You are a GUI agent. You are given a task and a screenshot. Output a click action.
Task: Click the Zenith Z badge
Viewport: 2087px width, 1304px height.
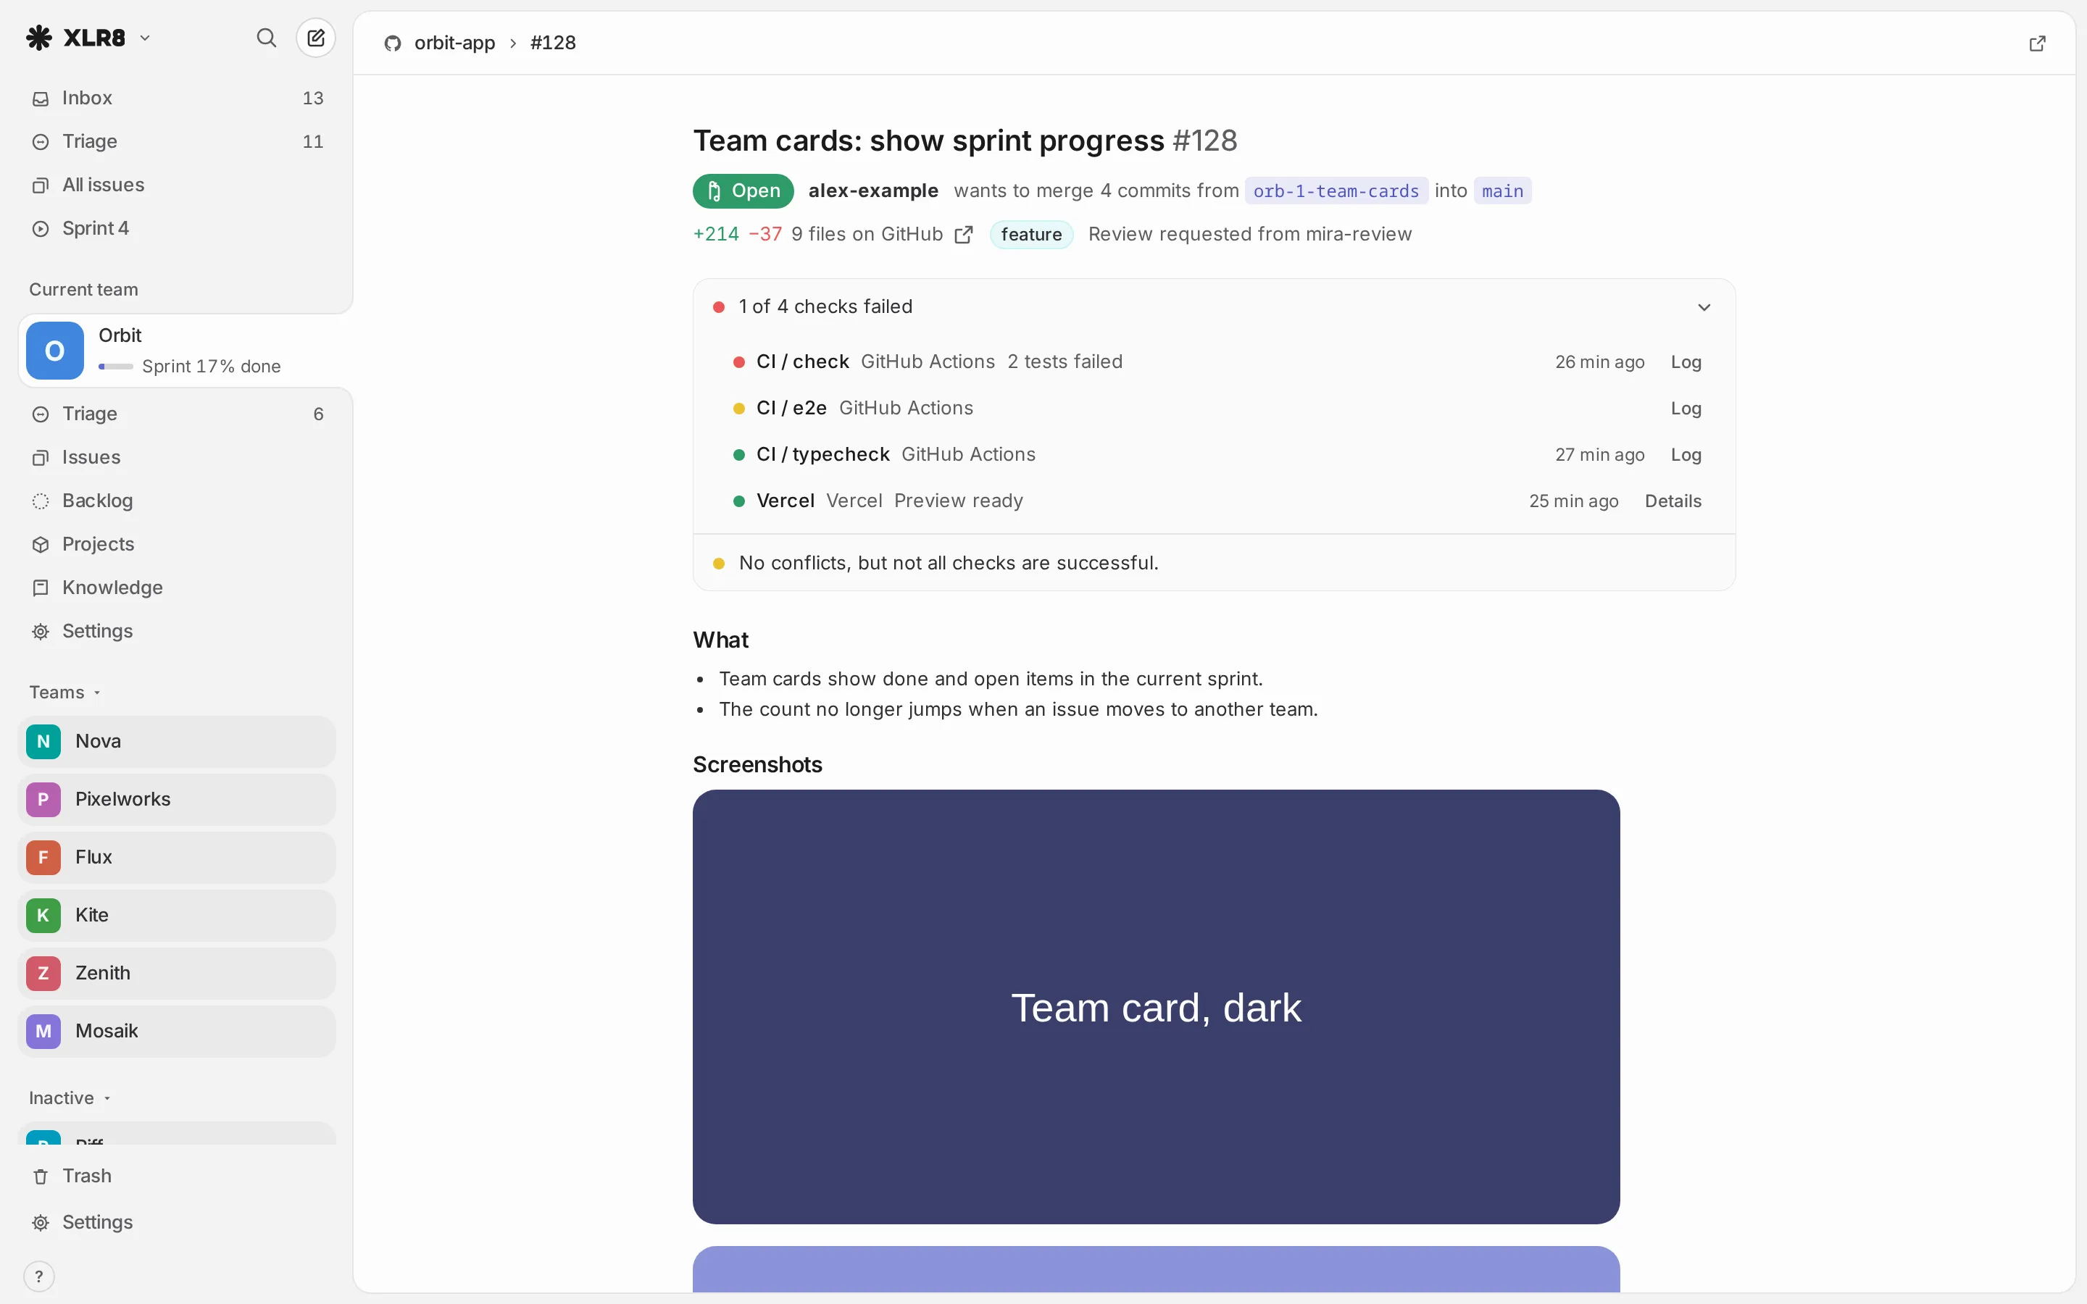click(43, 973)
